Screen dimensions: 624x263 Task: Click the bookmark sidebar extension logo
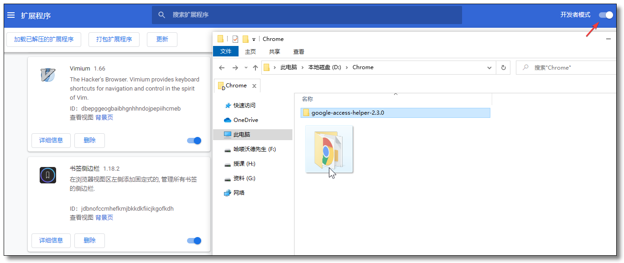pyautogui.click(x=48, y=175)
